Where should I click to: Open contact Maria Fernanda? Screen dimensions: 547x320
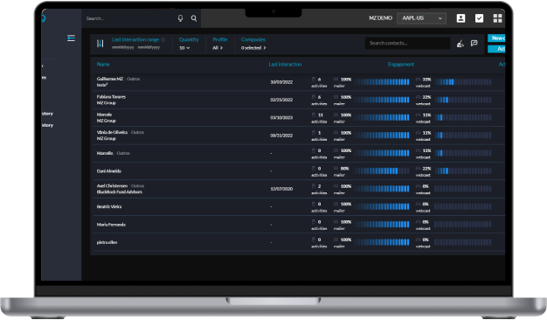tap(111, 225)
